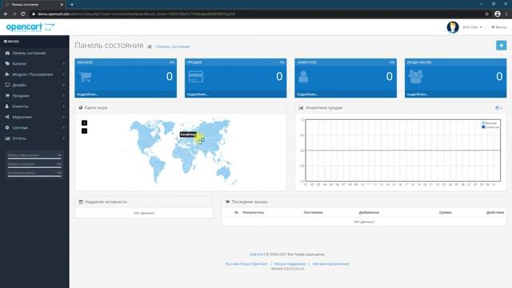Click the OpenCart logo
This screenshot has height=288, width=512.
[30, 27]
